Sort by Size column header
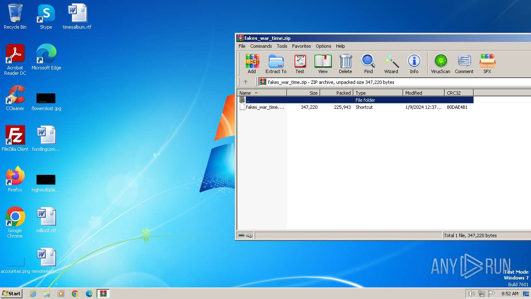Image resolution: width=531 pixels, height=299 pixels. 303,93
